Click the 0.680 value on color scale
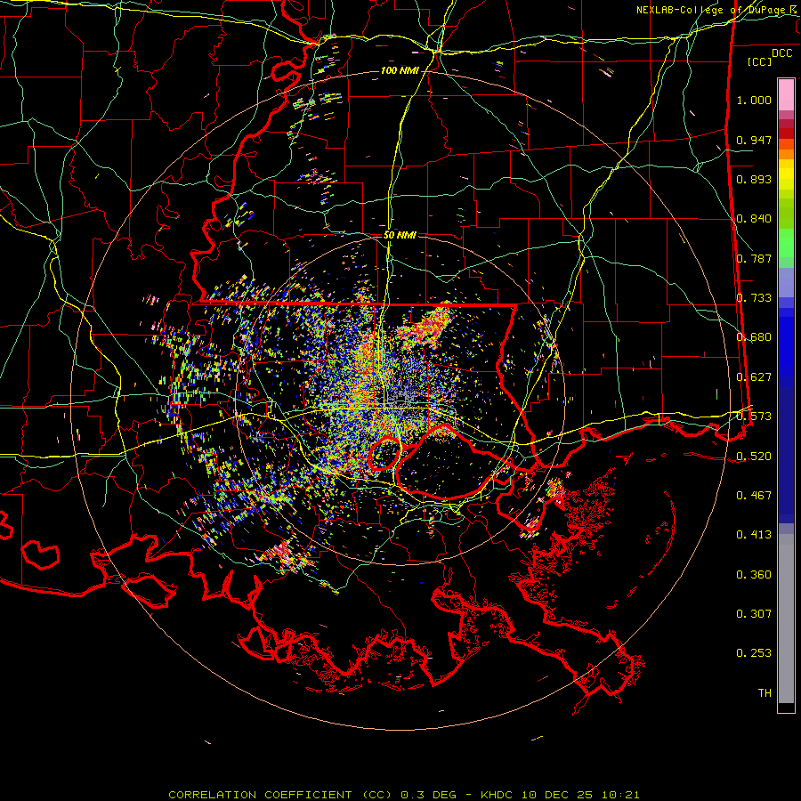This screenshot has height=801, width=801. click(754, 337)
